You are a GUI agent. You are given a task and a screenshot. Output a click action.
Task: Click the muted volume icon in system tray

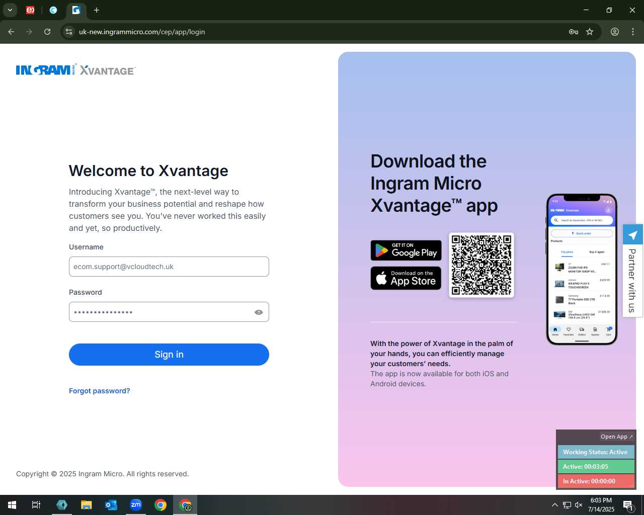(579, 505)
